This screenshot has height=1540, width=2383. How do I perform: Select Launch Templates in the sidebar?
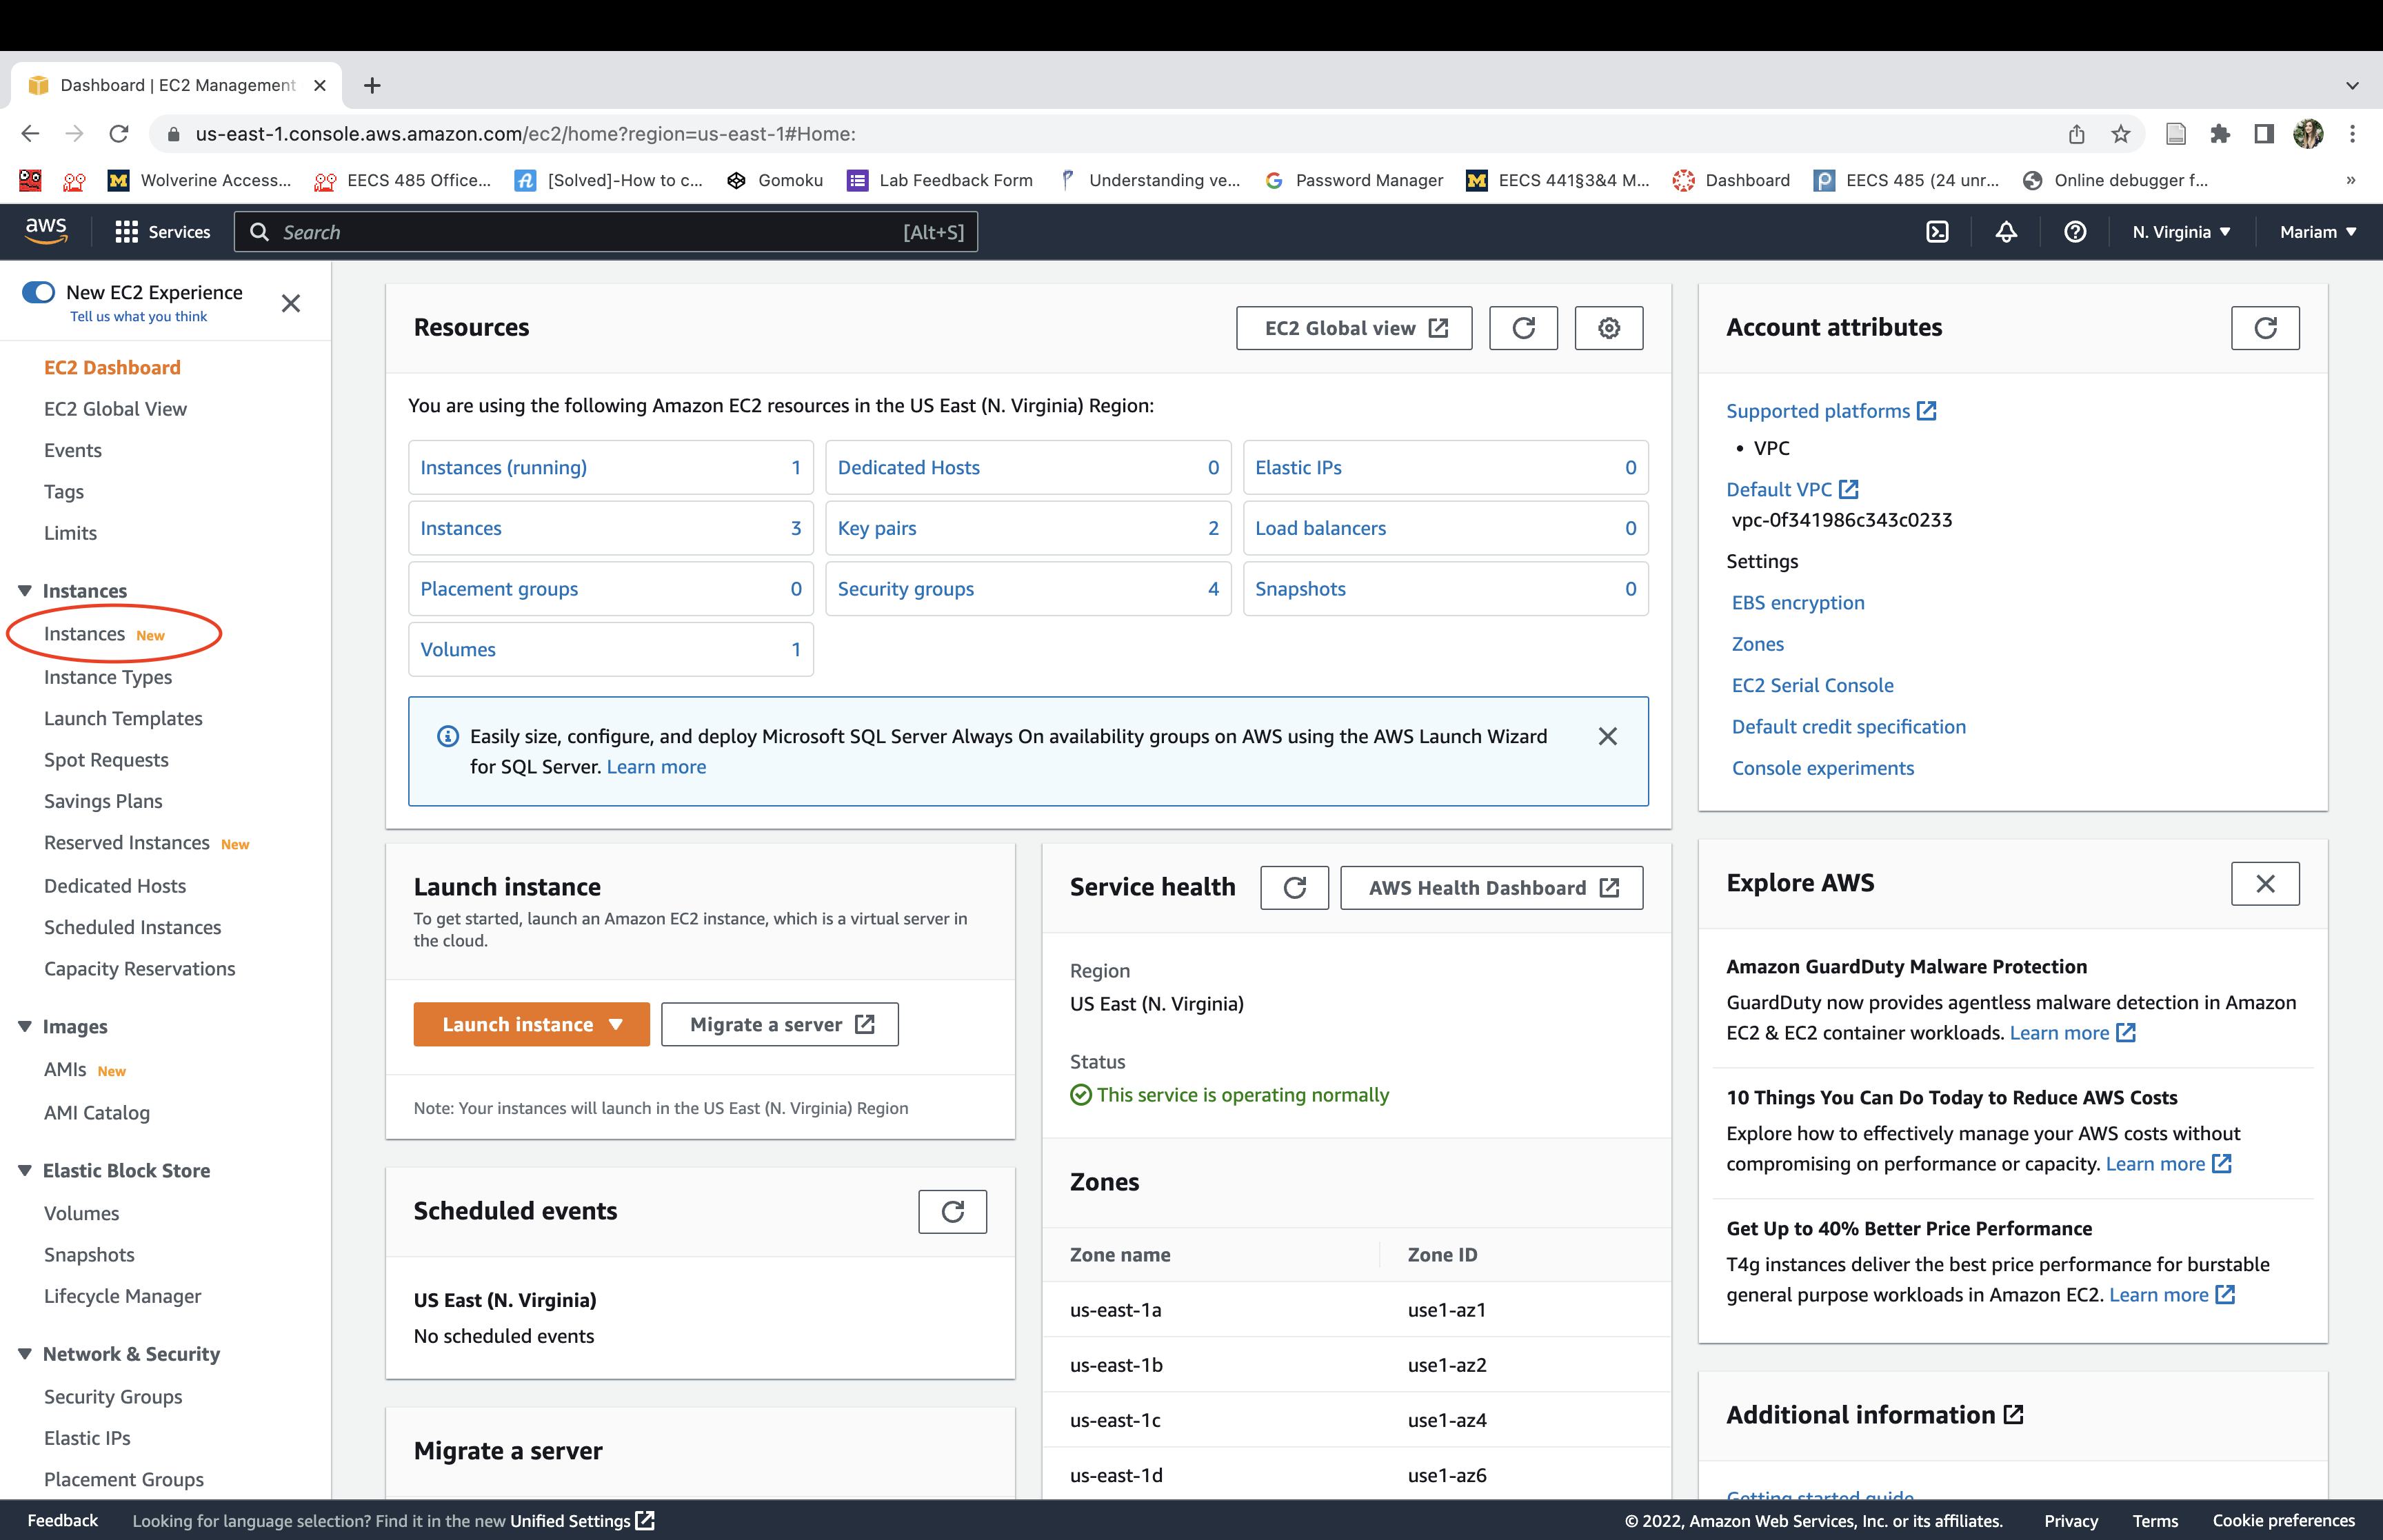[123, 718]
